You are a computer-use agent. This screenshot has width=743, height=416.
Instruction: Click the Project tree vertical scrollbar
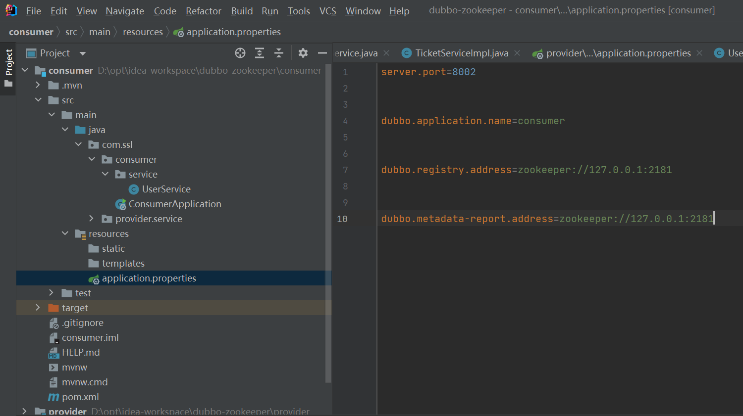pos(328,223)
